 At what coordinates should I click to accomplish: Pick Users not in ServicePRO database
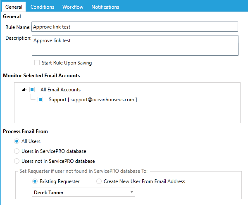pos(17,161)
